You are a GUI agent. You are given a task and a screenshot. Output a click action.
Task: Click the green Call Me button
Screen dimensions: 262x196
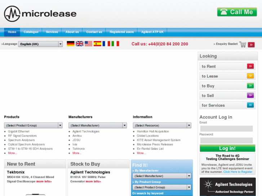pyautogui.click(x=237, y=12)
